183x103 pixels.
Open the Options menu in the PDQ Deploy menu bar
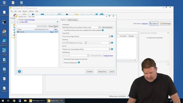click(x=31, y=11)
